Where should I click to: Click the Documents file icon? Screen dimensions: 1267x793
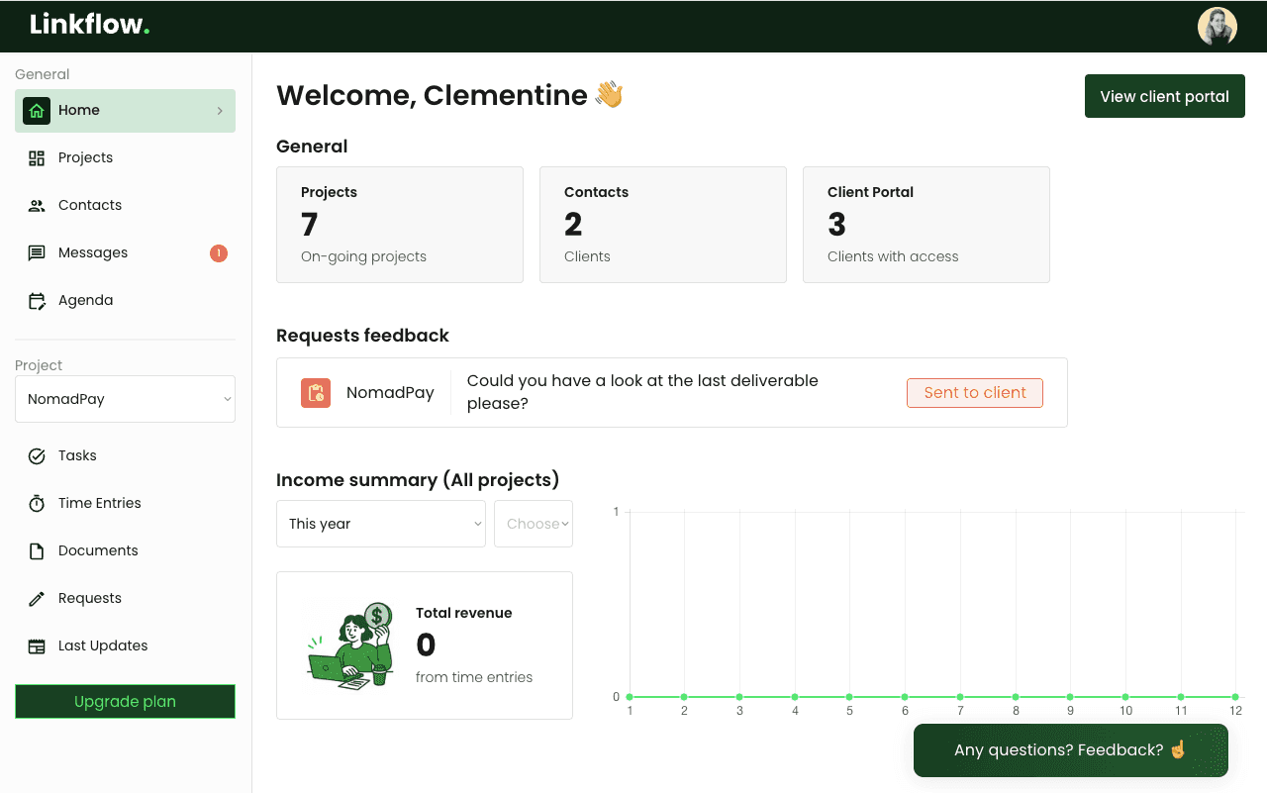(x=37, y=551)
